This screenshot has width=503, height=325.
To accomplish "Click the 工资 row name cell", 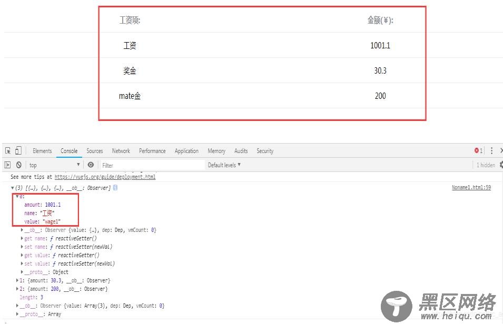I will [130, 45].
